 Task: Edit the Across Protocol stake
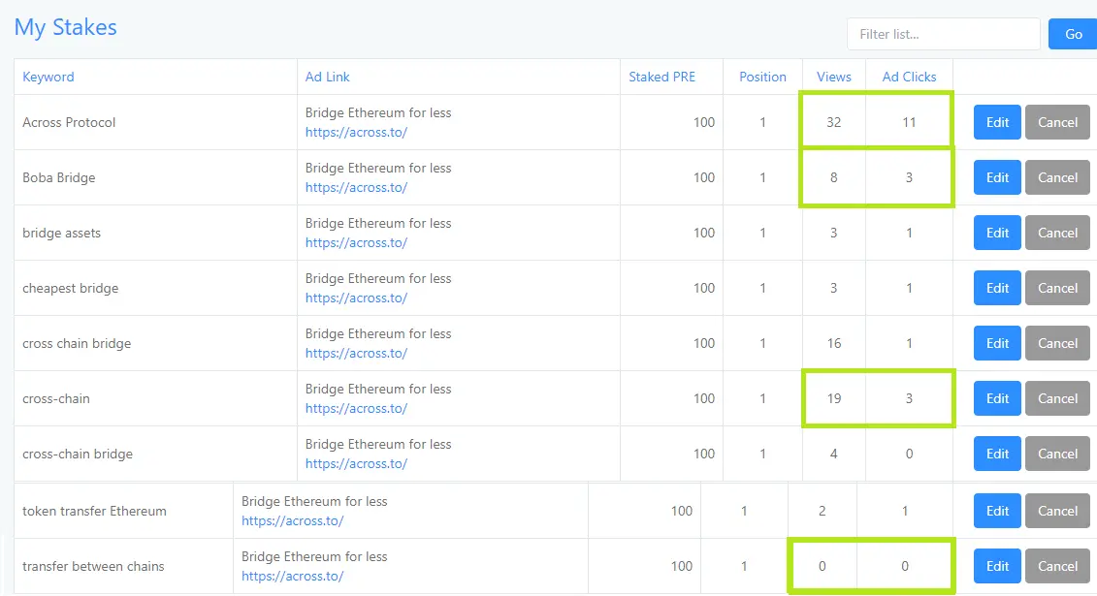point(997,122)
